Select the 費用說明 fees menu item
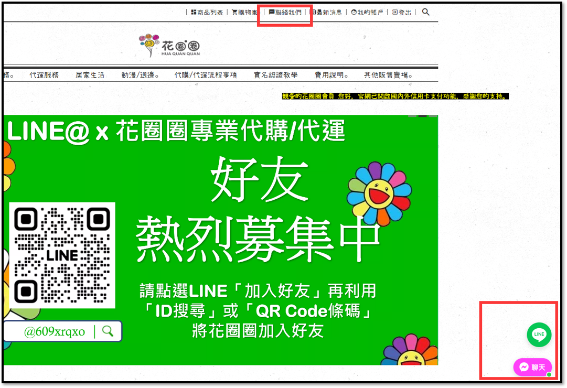Viewport: 567px width, 388px height. [x=331, y=75]
